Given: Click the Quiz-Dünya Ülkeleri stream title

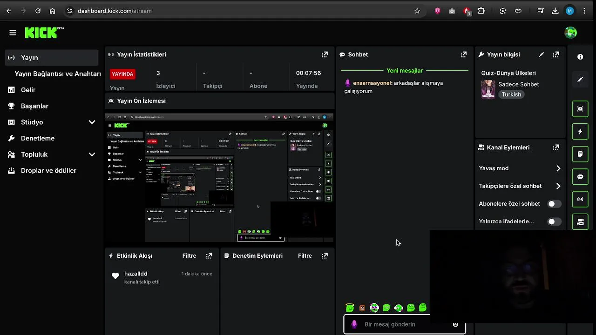Looking at the screenshot, I should 508,73.
